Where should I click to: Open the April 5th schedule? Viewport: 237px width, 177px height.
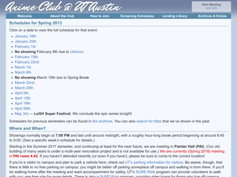click(x=22, y=93)
